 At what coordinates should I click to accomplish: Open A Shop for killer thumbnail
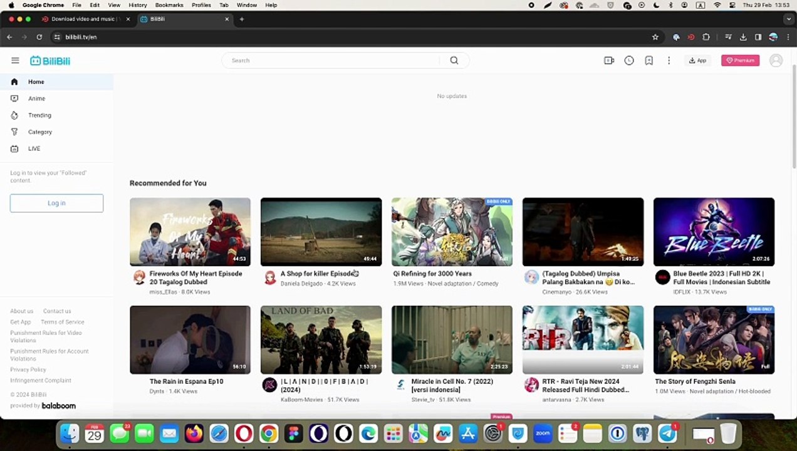tap(321, 232)
